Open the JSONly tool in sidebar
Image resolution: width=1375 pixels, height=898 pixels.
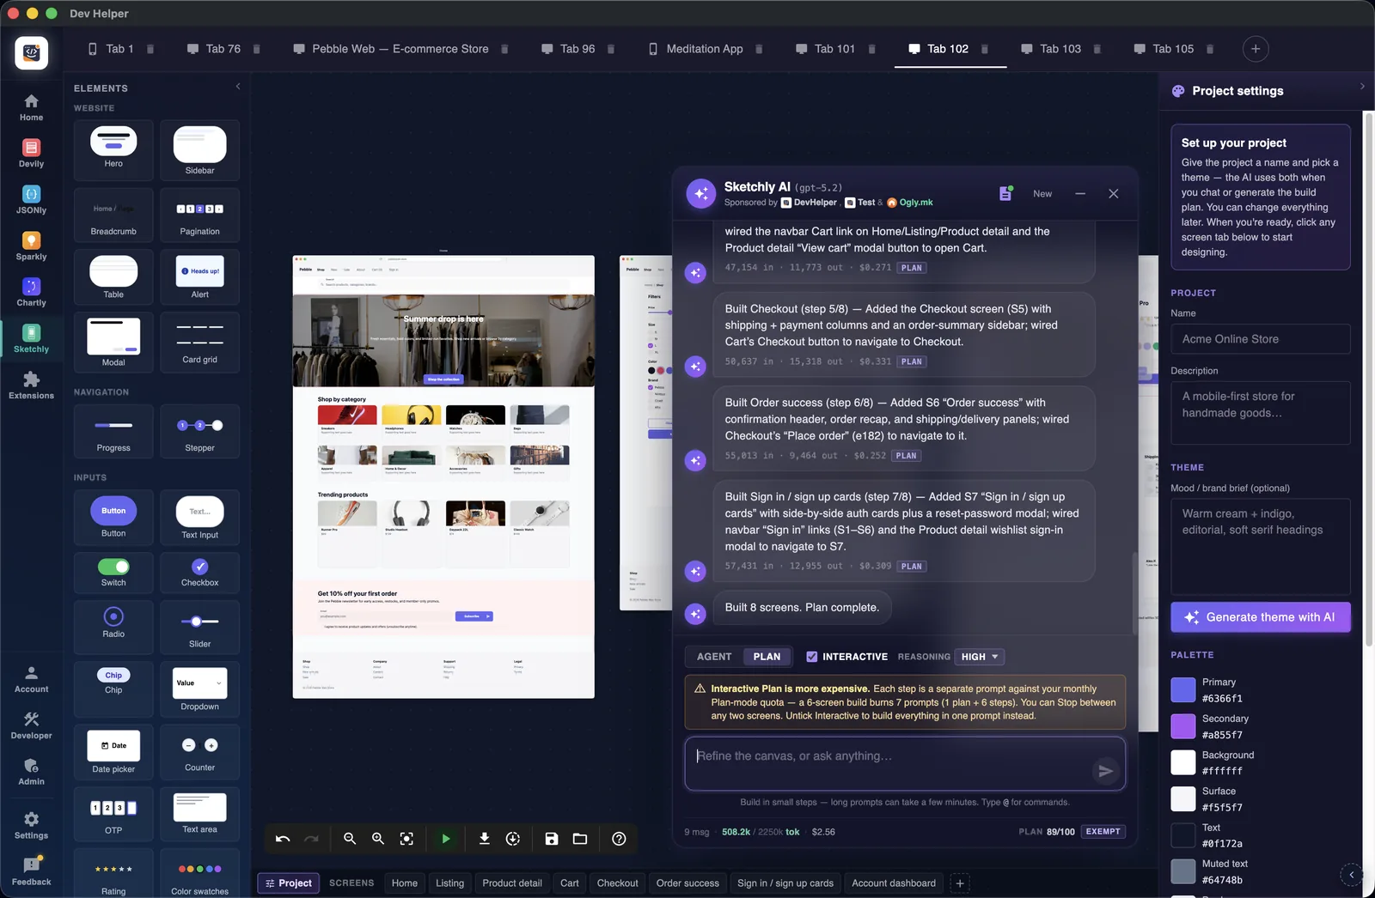tap(31, 200)
